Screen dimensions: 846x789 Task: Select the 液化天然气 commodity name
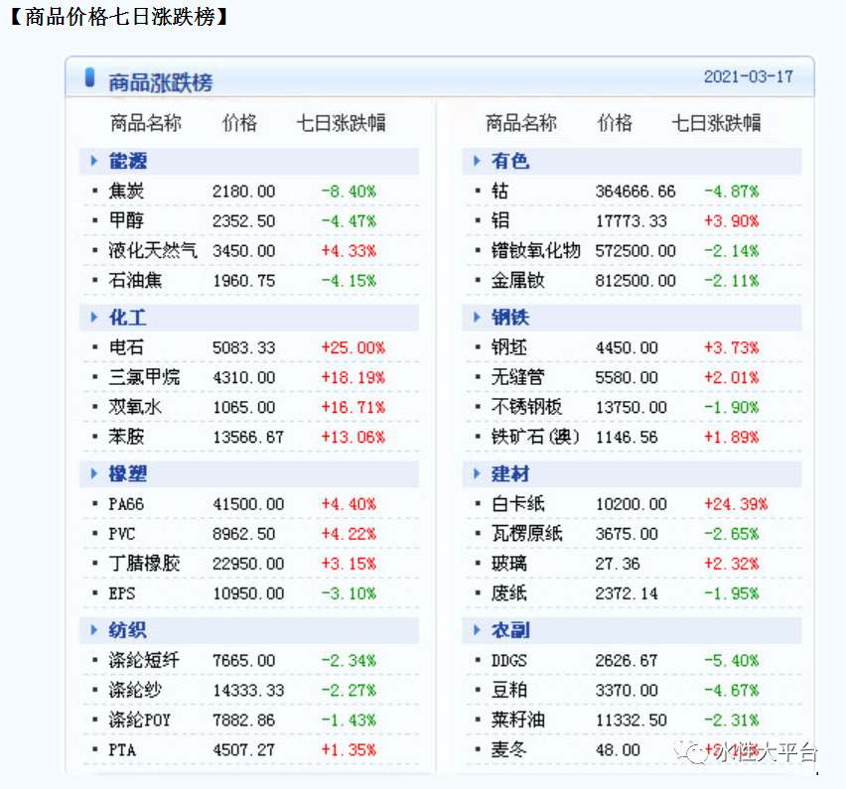pyautogui.click(x=153, y=250)
